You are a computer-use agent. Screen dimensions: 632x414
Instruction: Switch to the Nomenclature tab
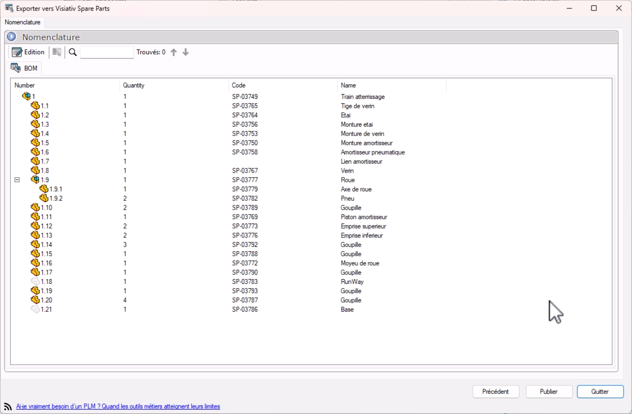(23, 22)
